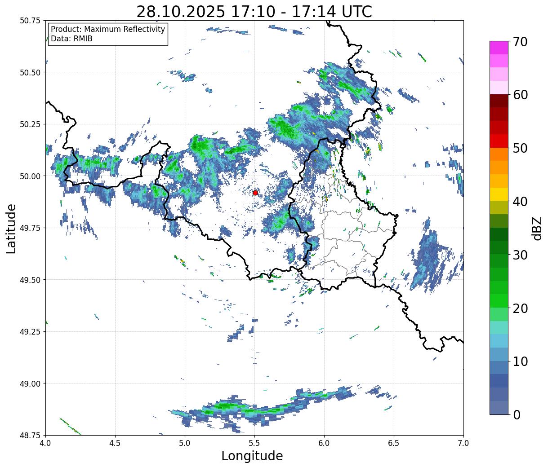Click longitude tick label 7.0

tap(463, 443)
